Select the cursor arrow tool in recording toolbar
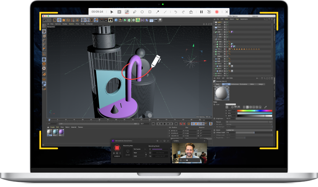This screenshot has height=187, width=318. point(111,12)
